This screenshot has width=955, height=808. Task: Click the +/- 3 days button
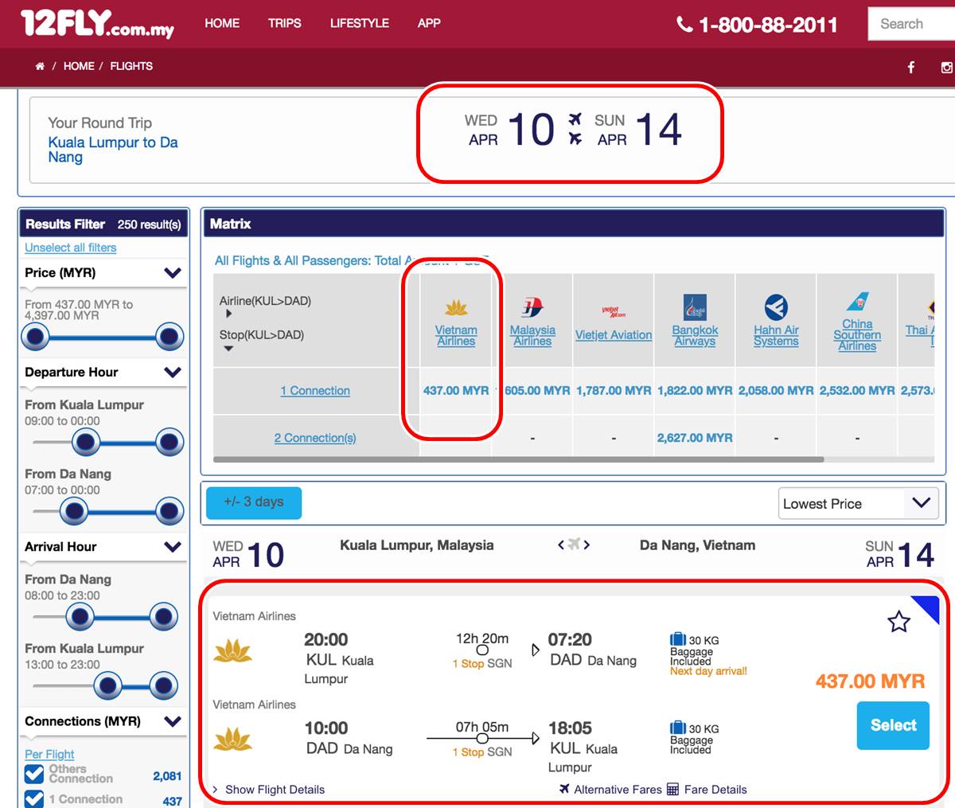(254, 502)
